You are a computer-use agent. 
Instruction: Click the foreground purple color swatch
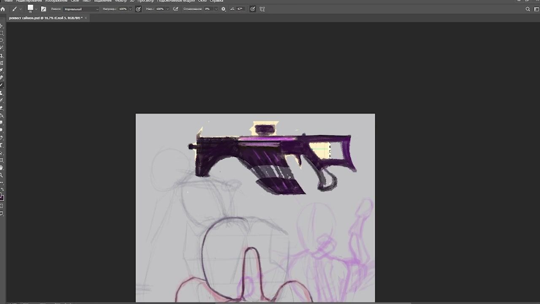tap(1, 197)
